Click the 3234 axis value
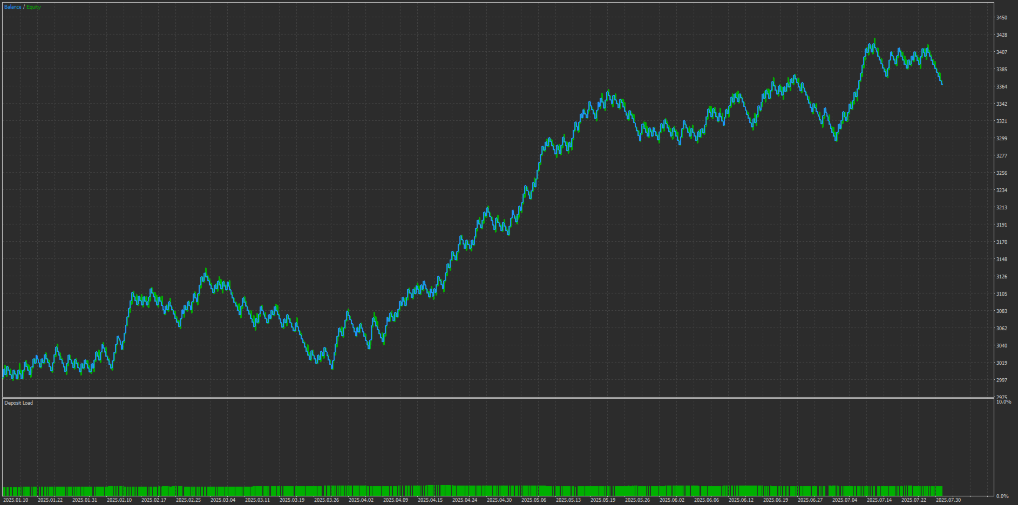Viewport: 1018px width, 505px height. [1002, 190]
